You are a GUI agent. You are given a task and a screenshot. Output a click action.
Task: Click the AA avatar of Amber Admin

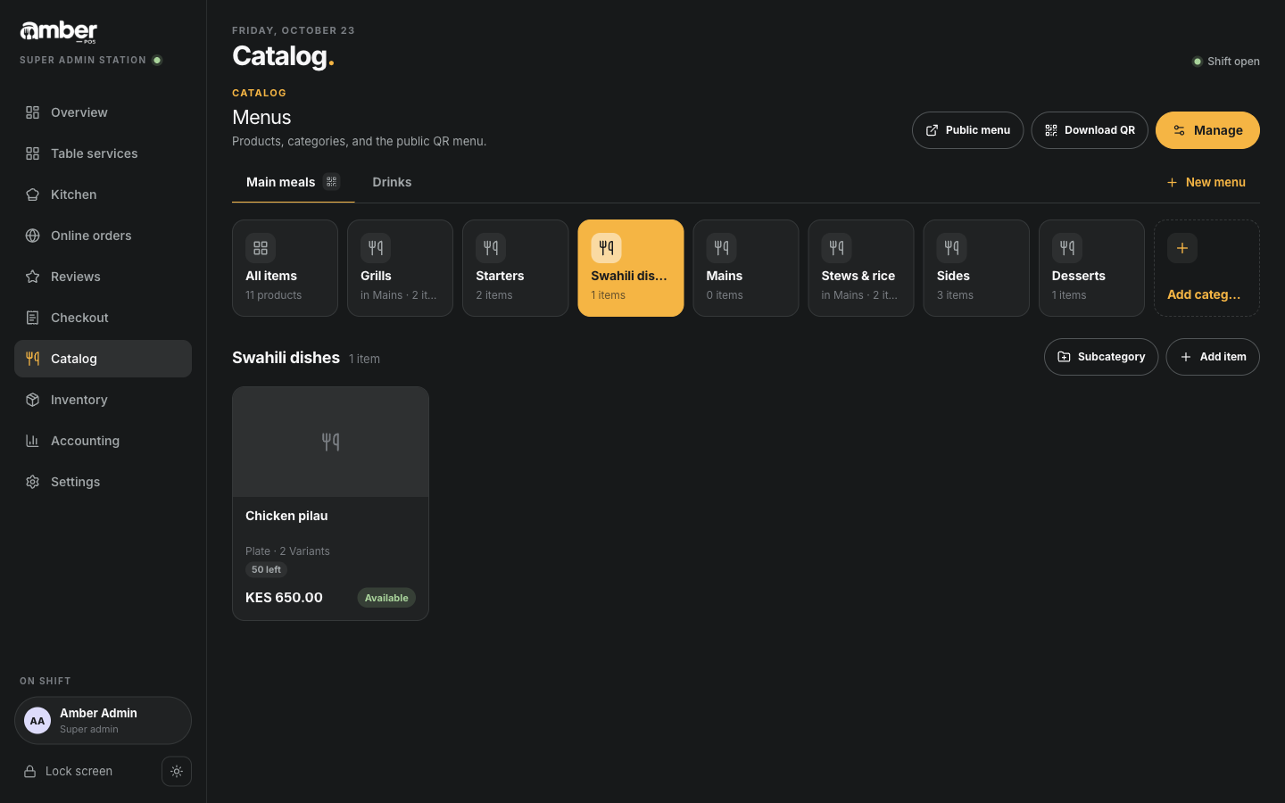click(37, 721)
